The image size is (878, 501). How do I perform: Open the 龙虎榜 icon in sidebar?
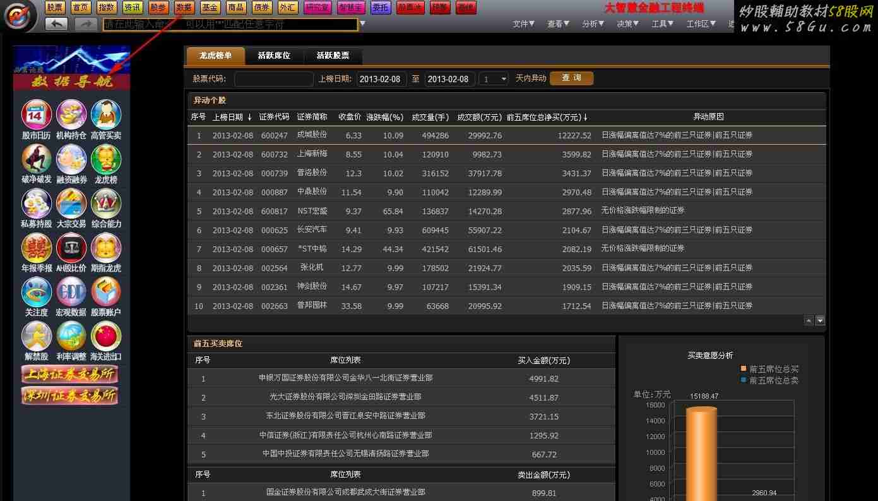click(x=106, y=159)
